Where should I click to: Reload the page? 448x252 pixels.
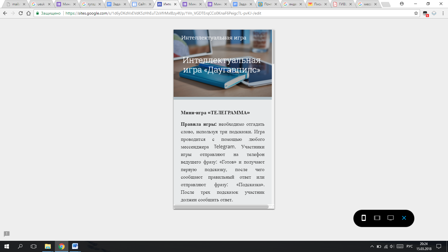[x=21, y=13]
